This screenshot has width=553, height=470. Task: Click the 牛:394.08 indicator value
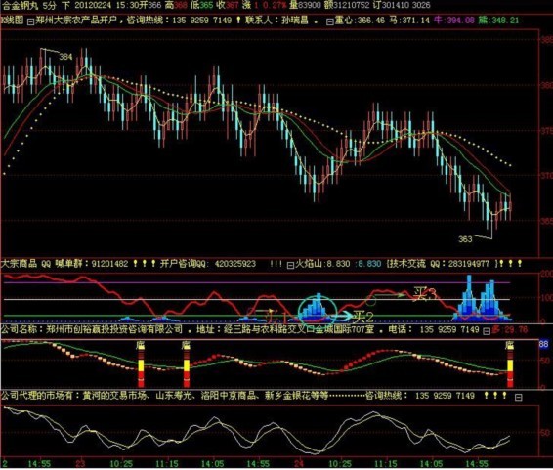coord(454,21)
